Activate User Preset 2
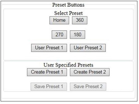 88,48
